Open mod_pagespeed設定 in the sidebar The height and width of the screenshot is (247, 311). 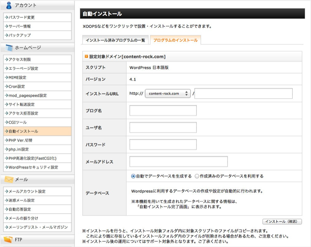pyautogui.click(x=37, y=96)
